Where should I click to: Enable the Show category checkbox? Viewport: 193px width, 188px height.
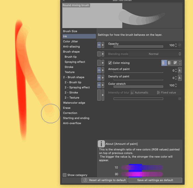click(x=65, y=175)
